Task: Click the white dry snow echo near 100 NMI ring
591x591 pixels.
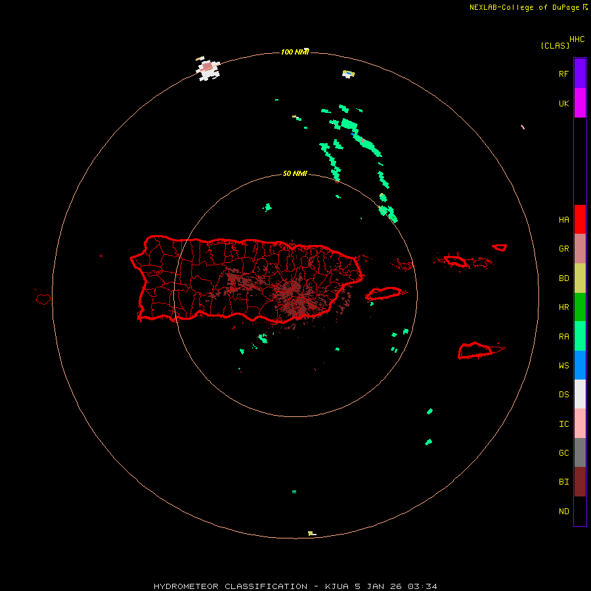Action: (208, 70)
